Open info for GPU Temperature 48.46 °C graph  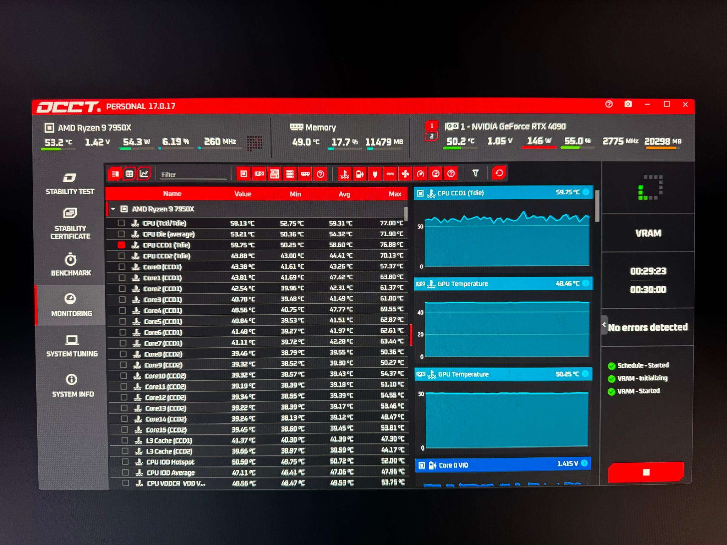(586, 283)
